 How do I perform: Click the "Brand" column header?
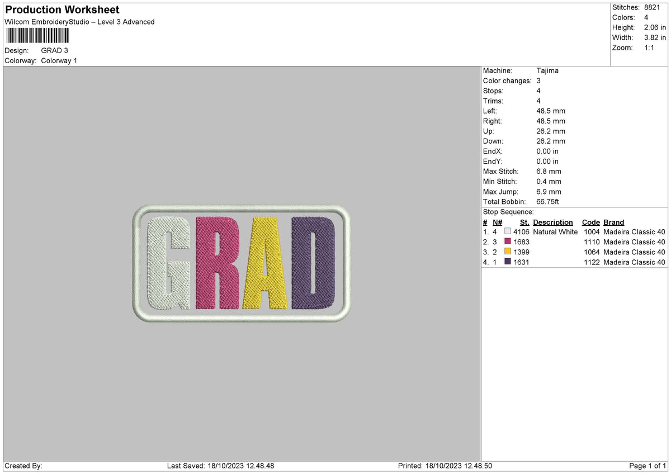pos(614,222)
